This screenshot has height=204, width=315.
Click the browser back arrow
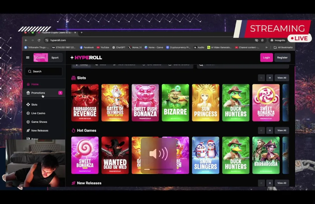point(26,40)
